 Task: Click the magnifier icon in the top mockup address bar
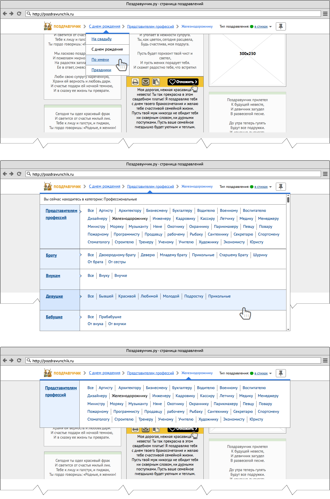point(29,14)
